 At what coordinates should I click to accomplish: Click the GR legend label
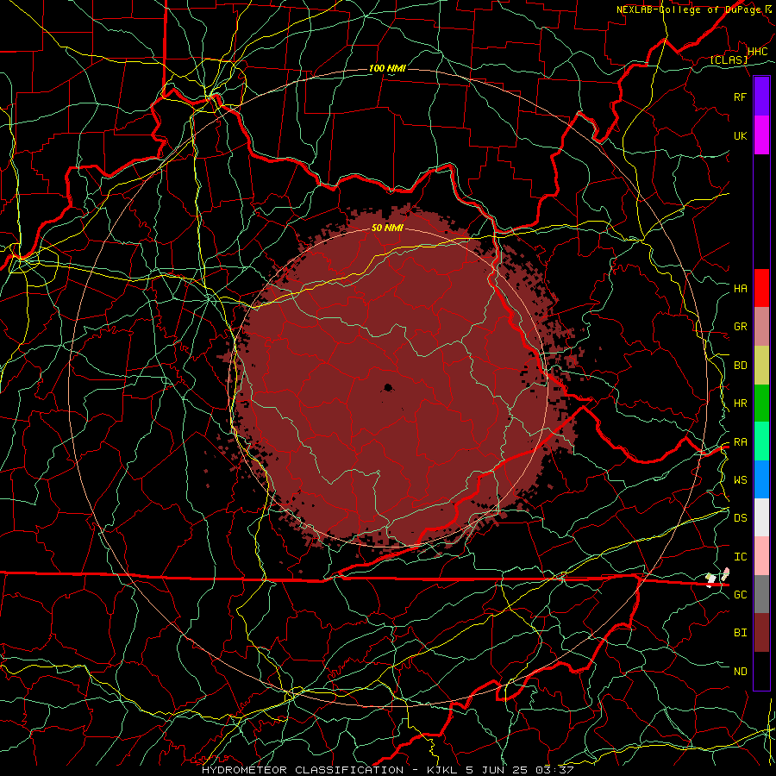[x=740, y=327]
